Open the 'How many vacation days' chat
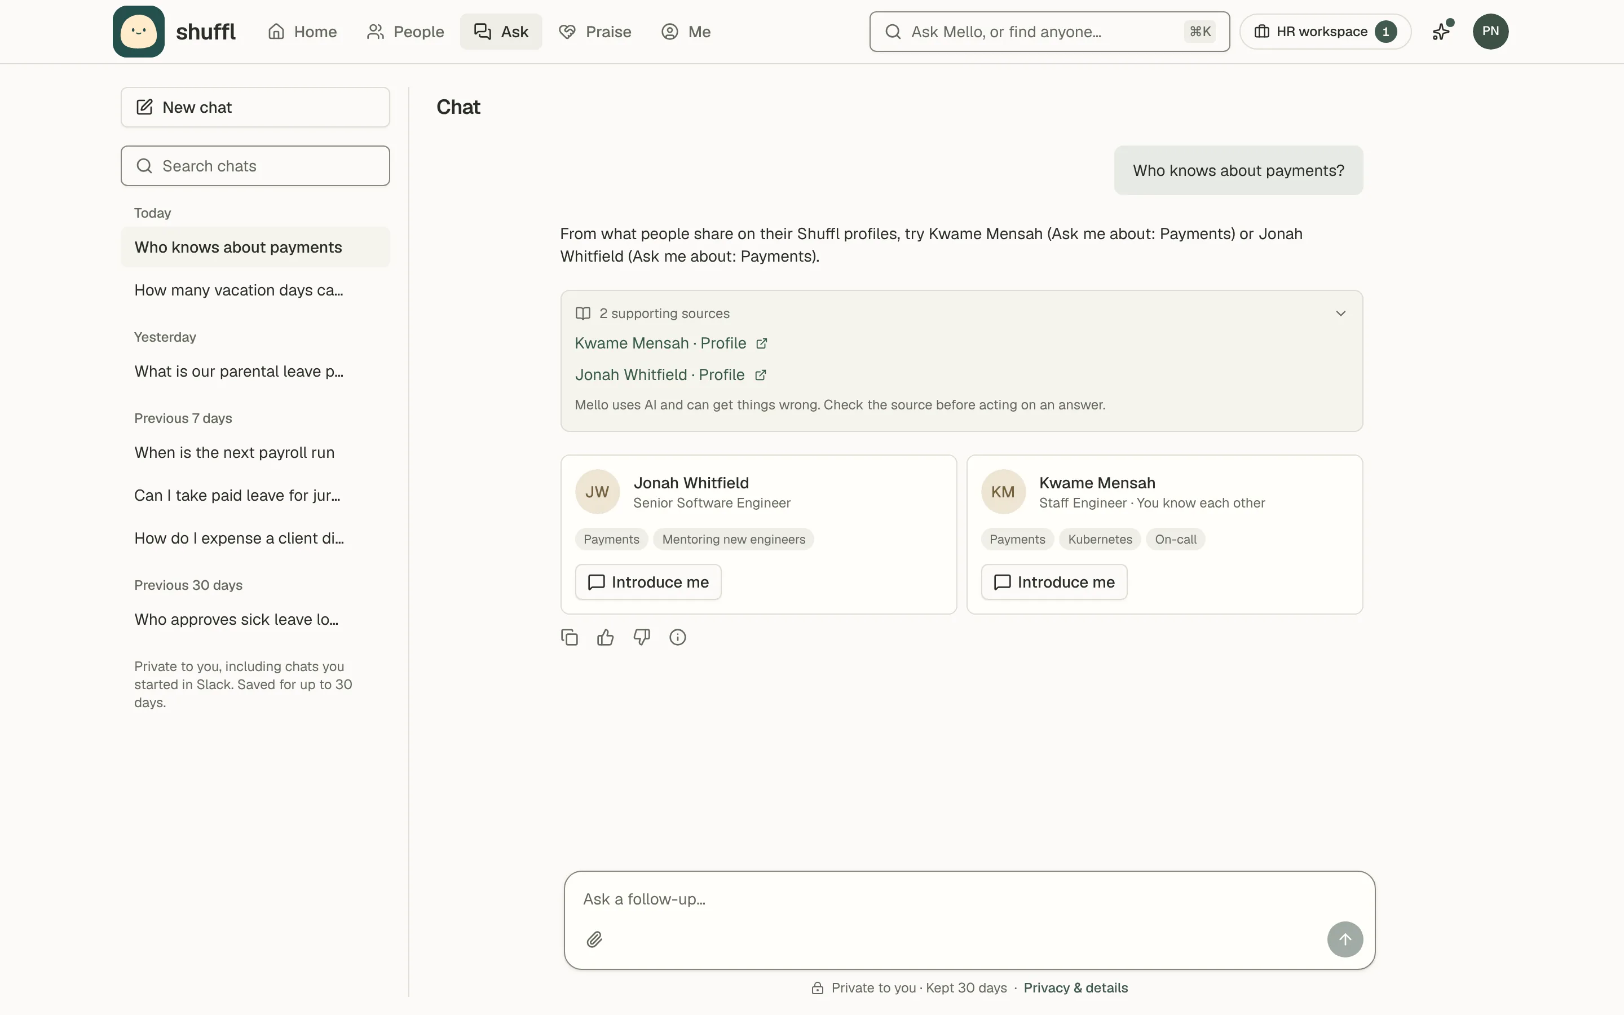The height and width of the screenshot is (1015, 1624). point(255,290)
